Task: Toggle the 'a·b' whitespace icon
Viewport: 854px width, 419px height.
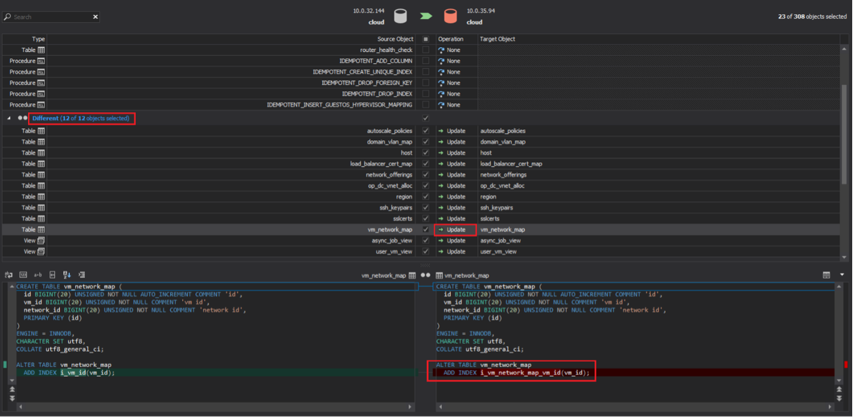Action: (38, 275)
